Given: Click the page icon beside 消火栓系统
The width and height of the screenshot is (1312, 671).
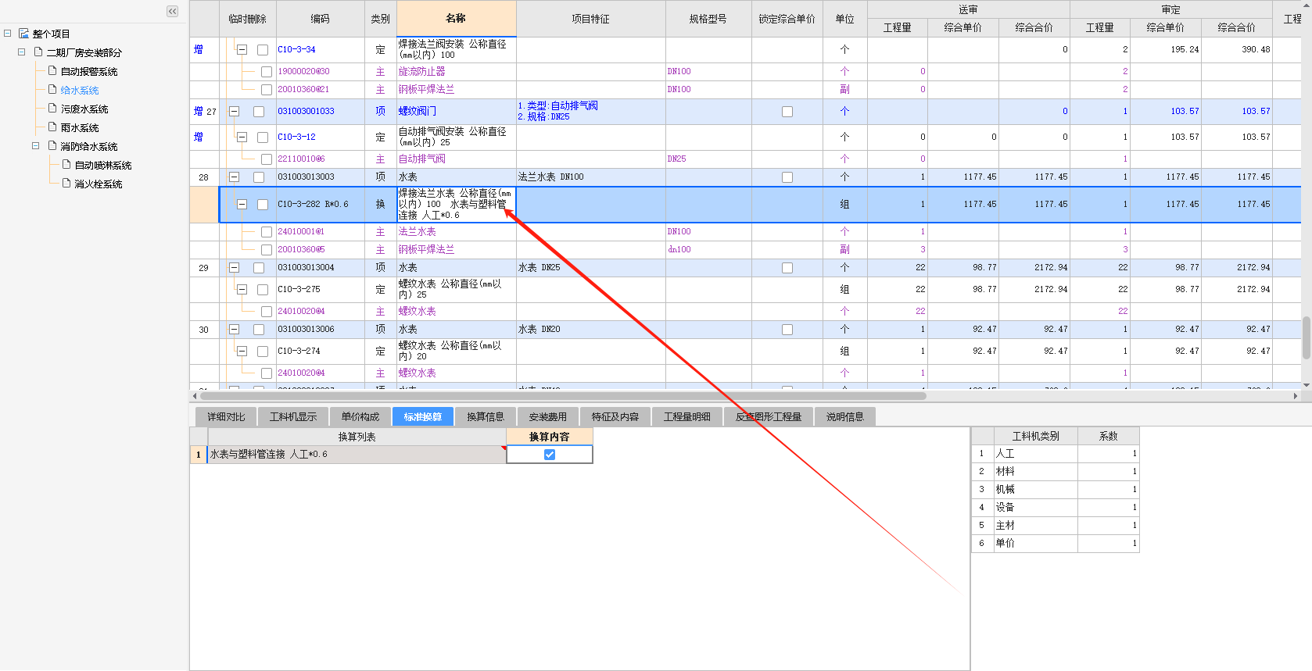Looking at the screenshot, I should 66,184.
